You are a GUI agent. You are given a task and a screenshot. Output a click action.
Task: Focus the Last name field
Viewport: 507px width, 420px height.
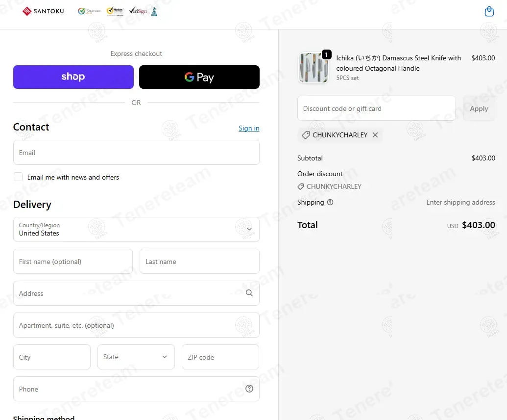199,262
